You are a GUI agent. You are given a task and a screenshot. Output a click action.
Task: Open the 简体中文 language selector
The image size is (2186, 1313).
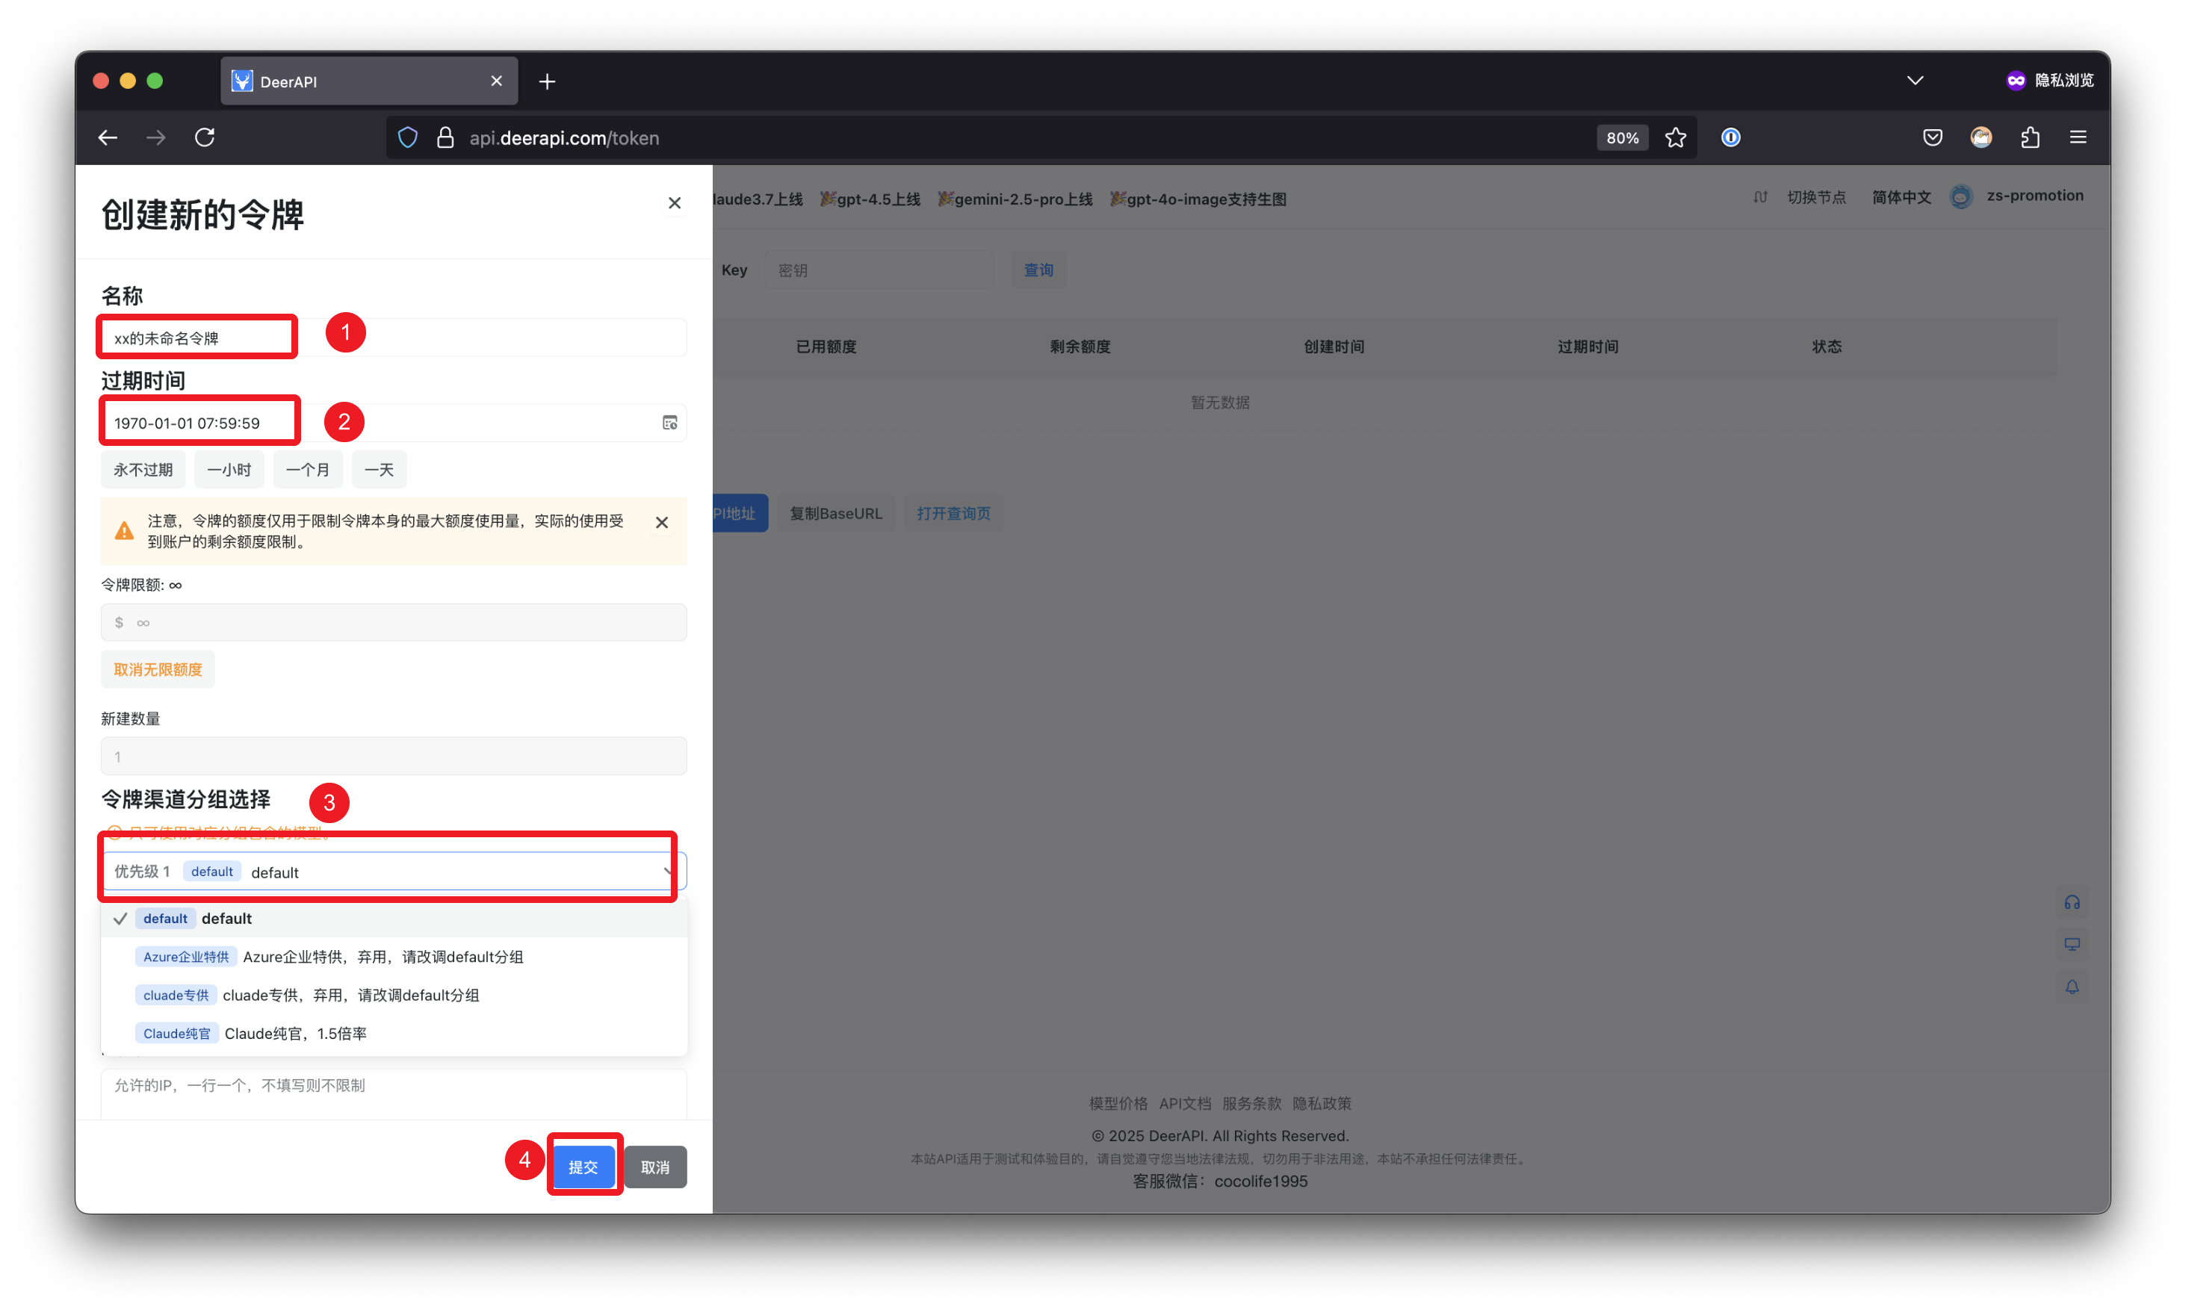coord(1902,197)
